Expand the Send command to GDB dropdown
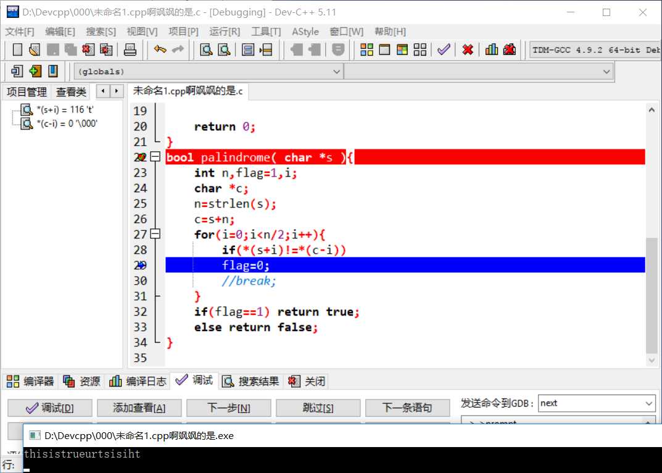 coord(649,403)
